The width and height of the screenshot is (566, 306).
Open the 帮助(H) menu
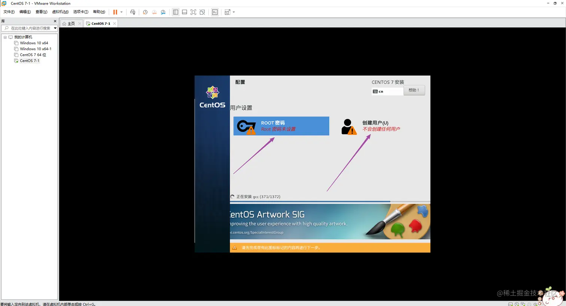(99, 12)
